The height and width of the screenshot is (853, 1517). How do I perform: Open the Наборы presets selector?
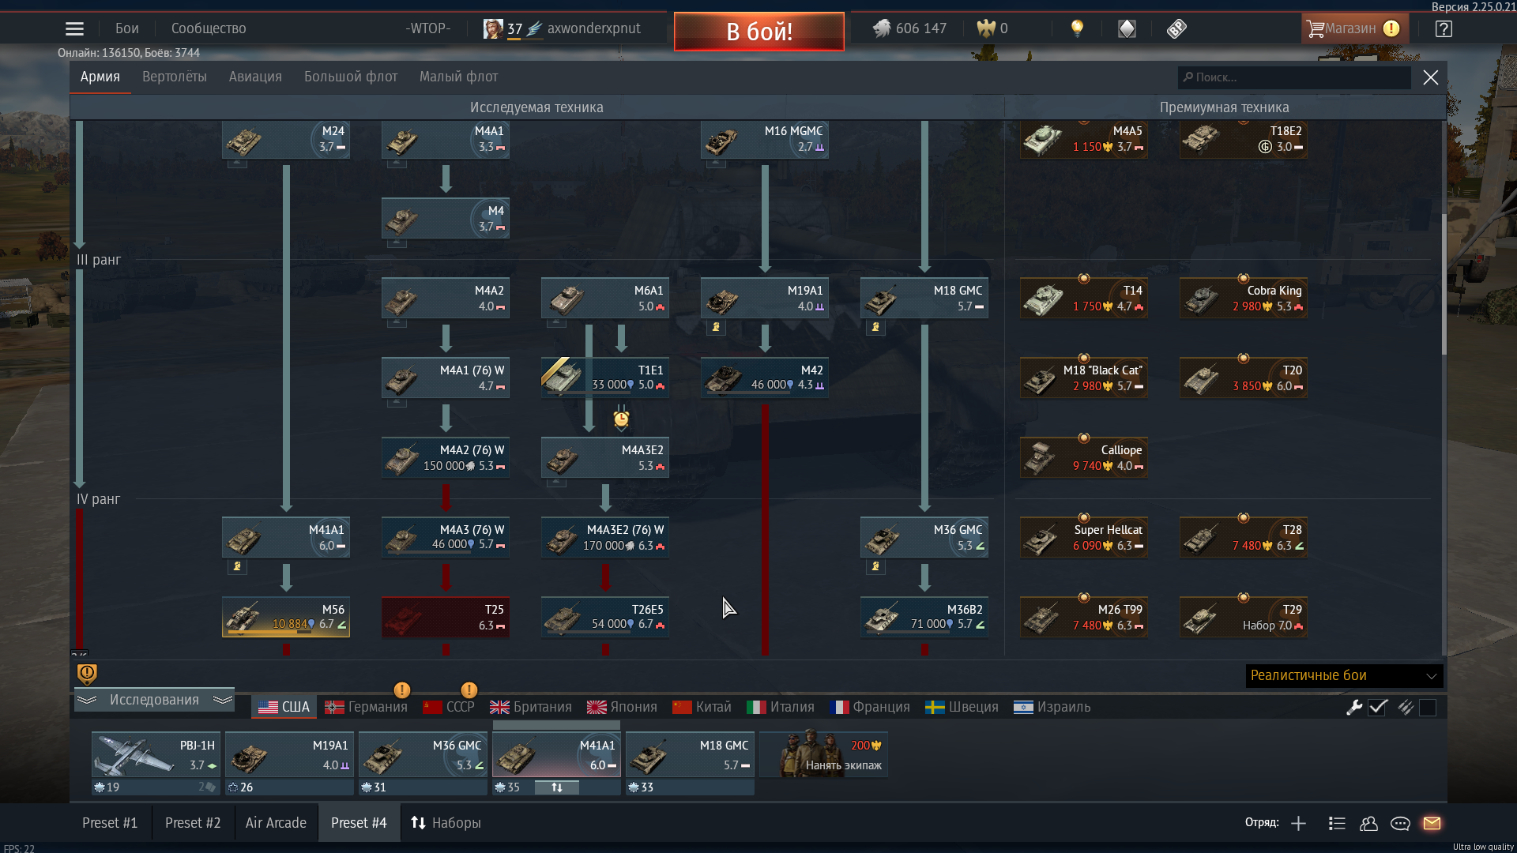(x=446, y=823)
